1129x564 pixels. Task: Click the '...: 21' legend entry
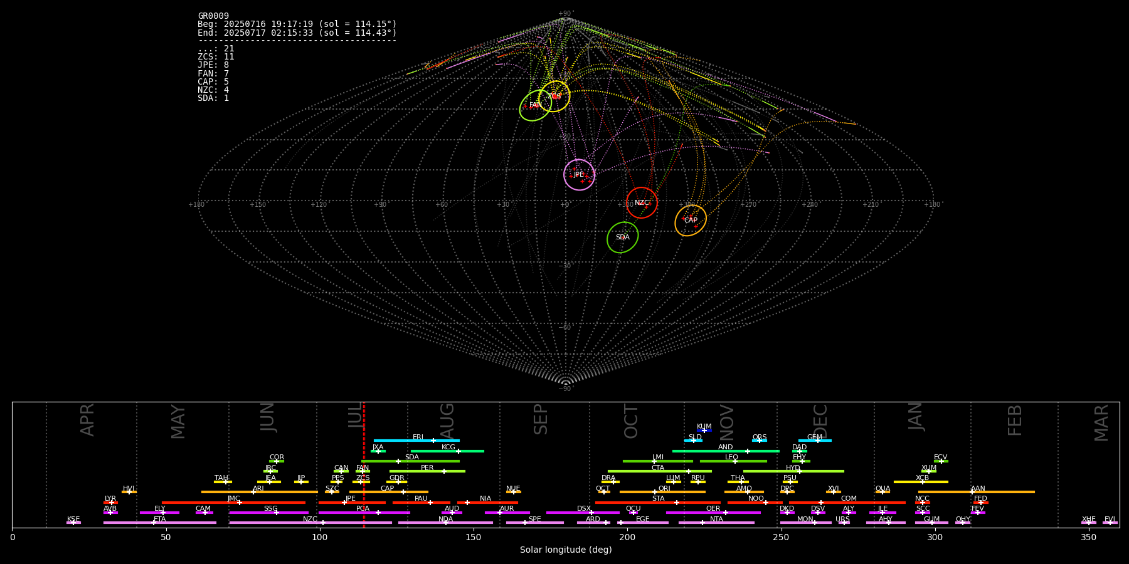(x=216, y=49)
